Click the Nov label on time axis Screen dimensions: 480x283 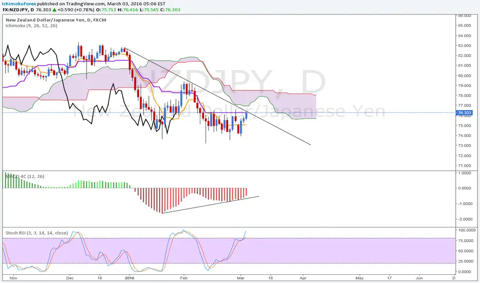tap(13, 278)
